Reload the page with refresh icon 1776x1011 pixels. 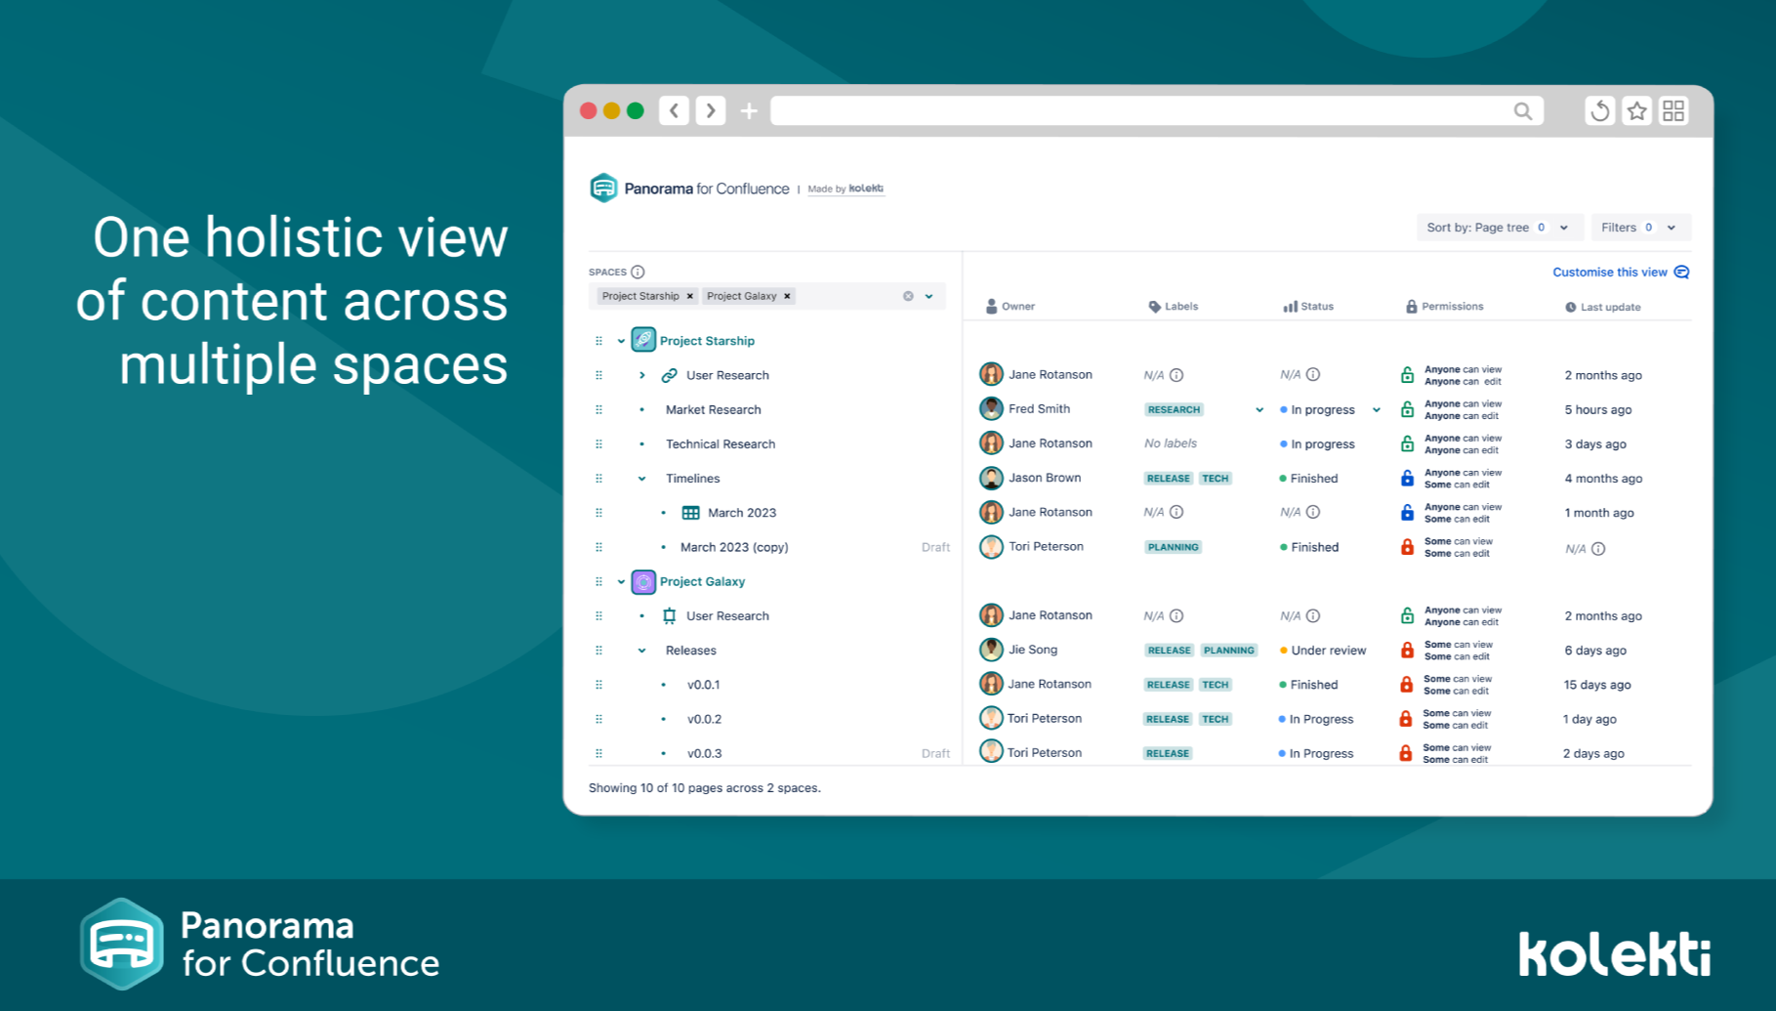point(1599,111)
